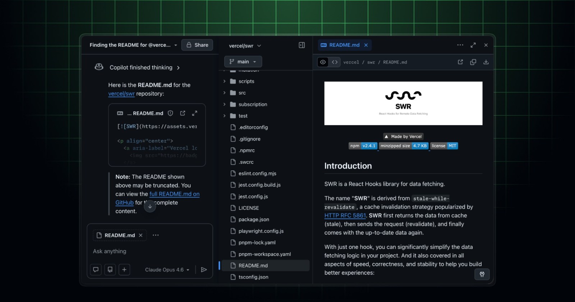Click the chat bubble icon button
This screenshot has width=575, height=302.
[96, 270]
